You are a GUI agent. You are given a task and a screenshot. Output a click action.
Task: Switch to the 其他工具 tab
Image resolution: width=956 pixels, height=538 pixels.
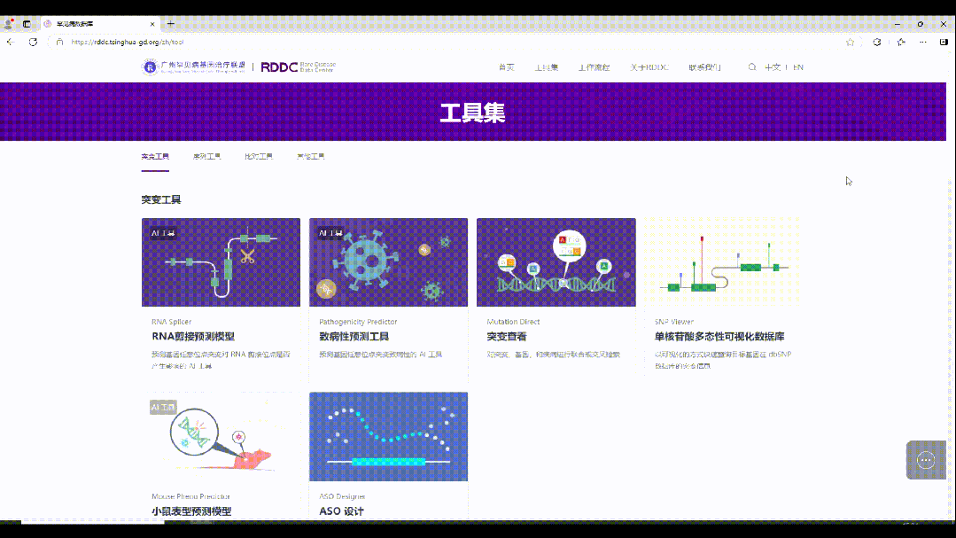click(x=310, y=157)
